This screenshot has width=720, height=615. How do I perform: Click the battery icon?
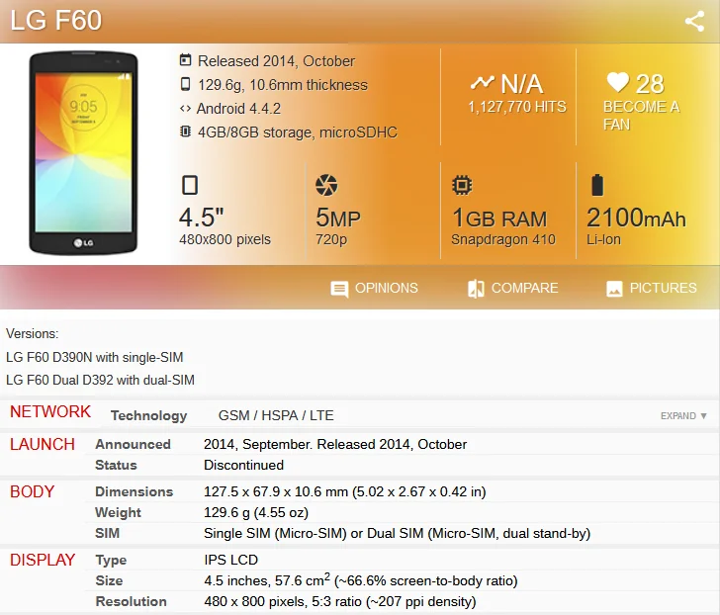[x=597, y=185]
